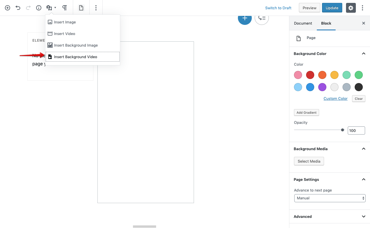Click the Page block icon in sidebar
The height and width of the screenshot is (228, 370).
[299, 38]
